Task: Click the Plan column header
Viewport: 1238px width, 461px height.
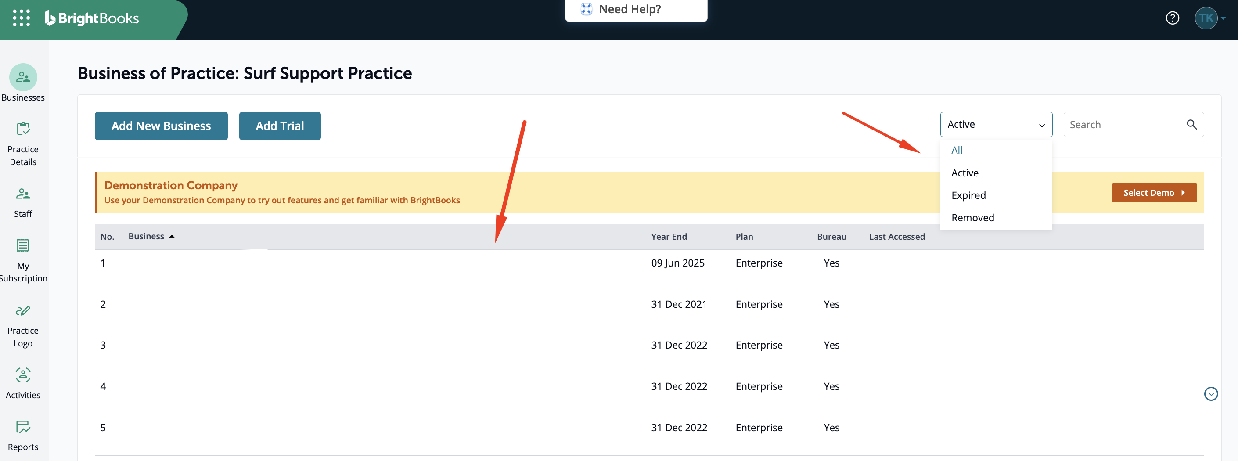Action: pyautogui.click(x=744, y=237)
